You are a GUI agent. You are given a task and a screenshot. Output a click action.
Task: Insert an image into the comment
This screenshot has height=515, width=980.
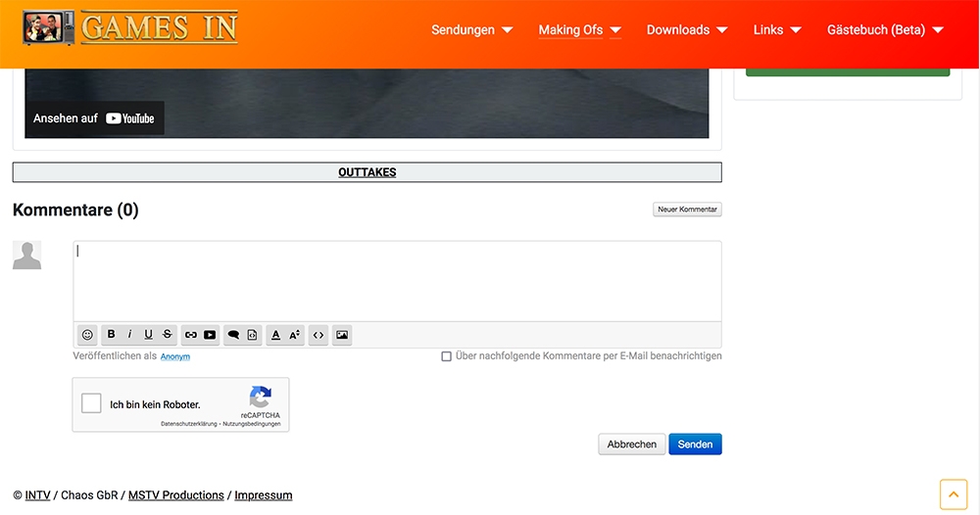click(x=342, y=335)
